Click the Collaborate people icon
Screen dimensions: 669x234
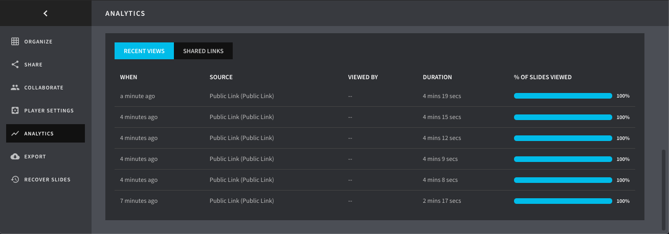15,87
